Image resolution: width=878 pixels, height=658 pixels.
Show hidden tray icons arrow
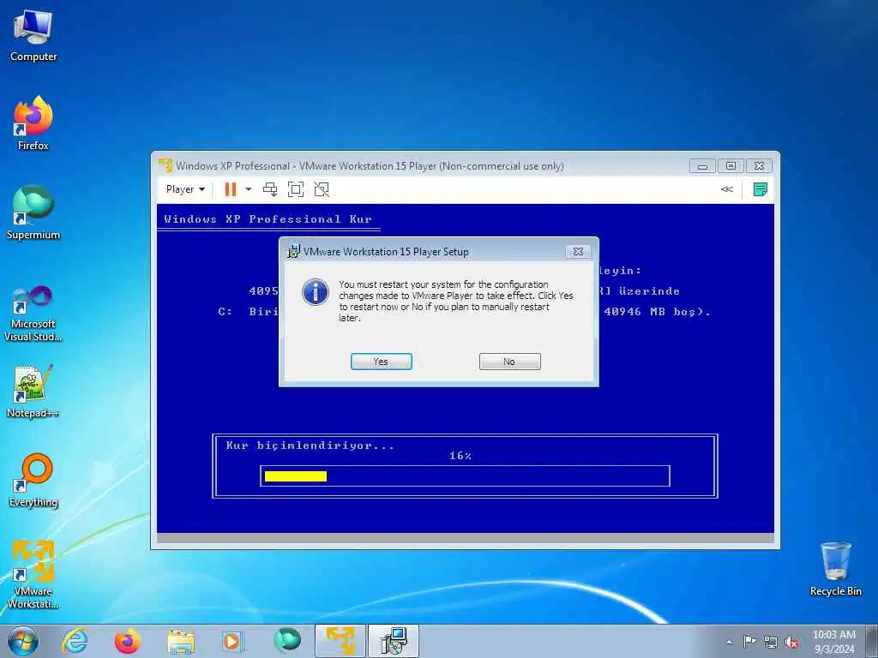pyautogui.click(x=729, y=642)
